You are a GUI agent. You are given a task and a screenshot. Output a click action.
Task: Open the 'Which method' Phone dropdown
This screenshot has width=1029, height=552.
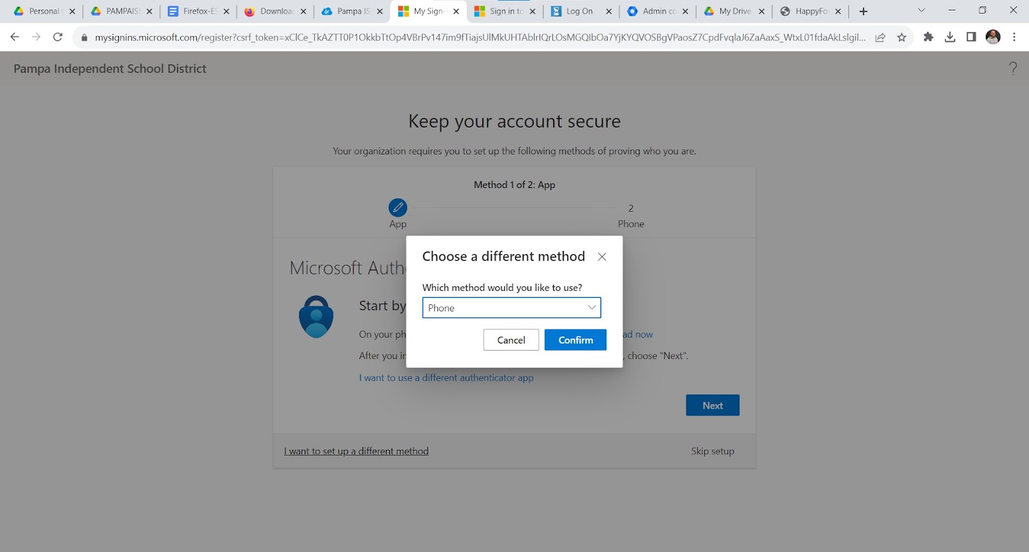click(511, 308)
